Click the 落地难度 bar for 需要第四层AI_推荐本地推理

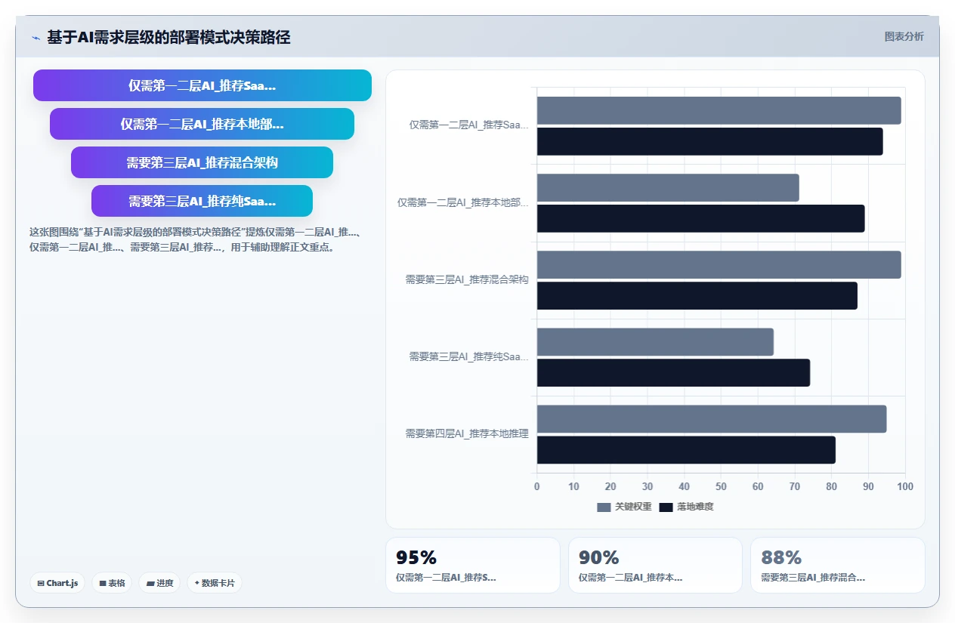pos(686,450)
